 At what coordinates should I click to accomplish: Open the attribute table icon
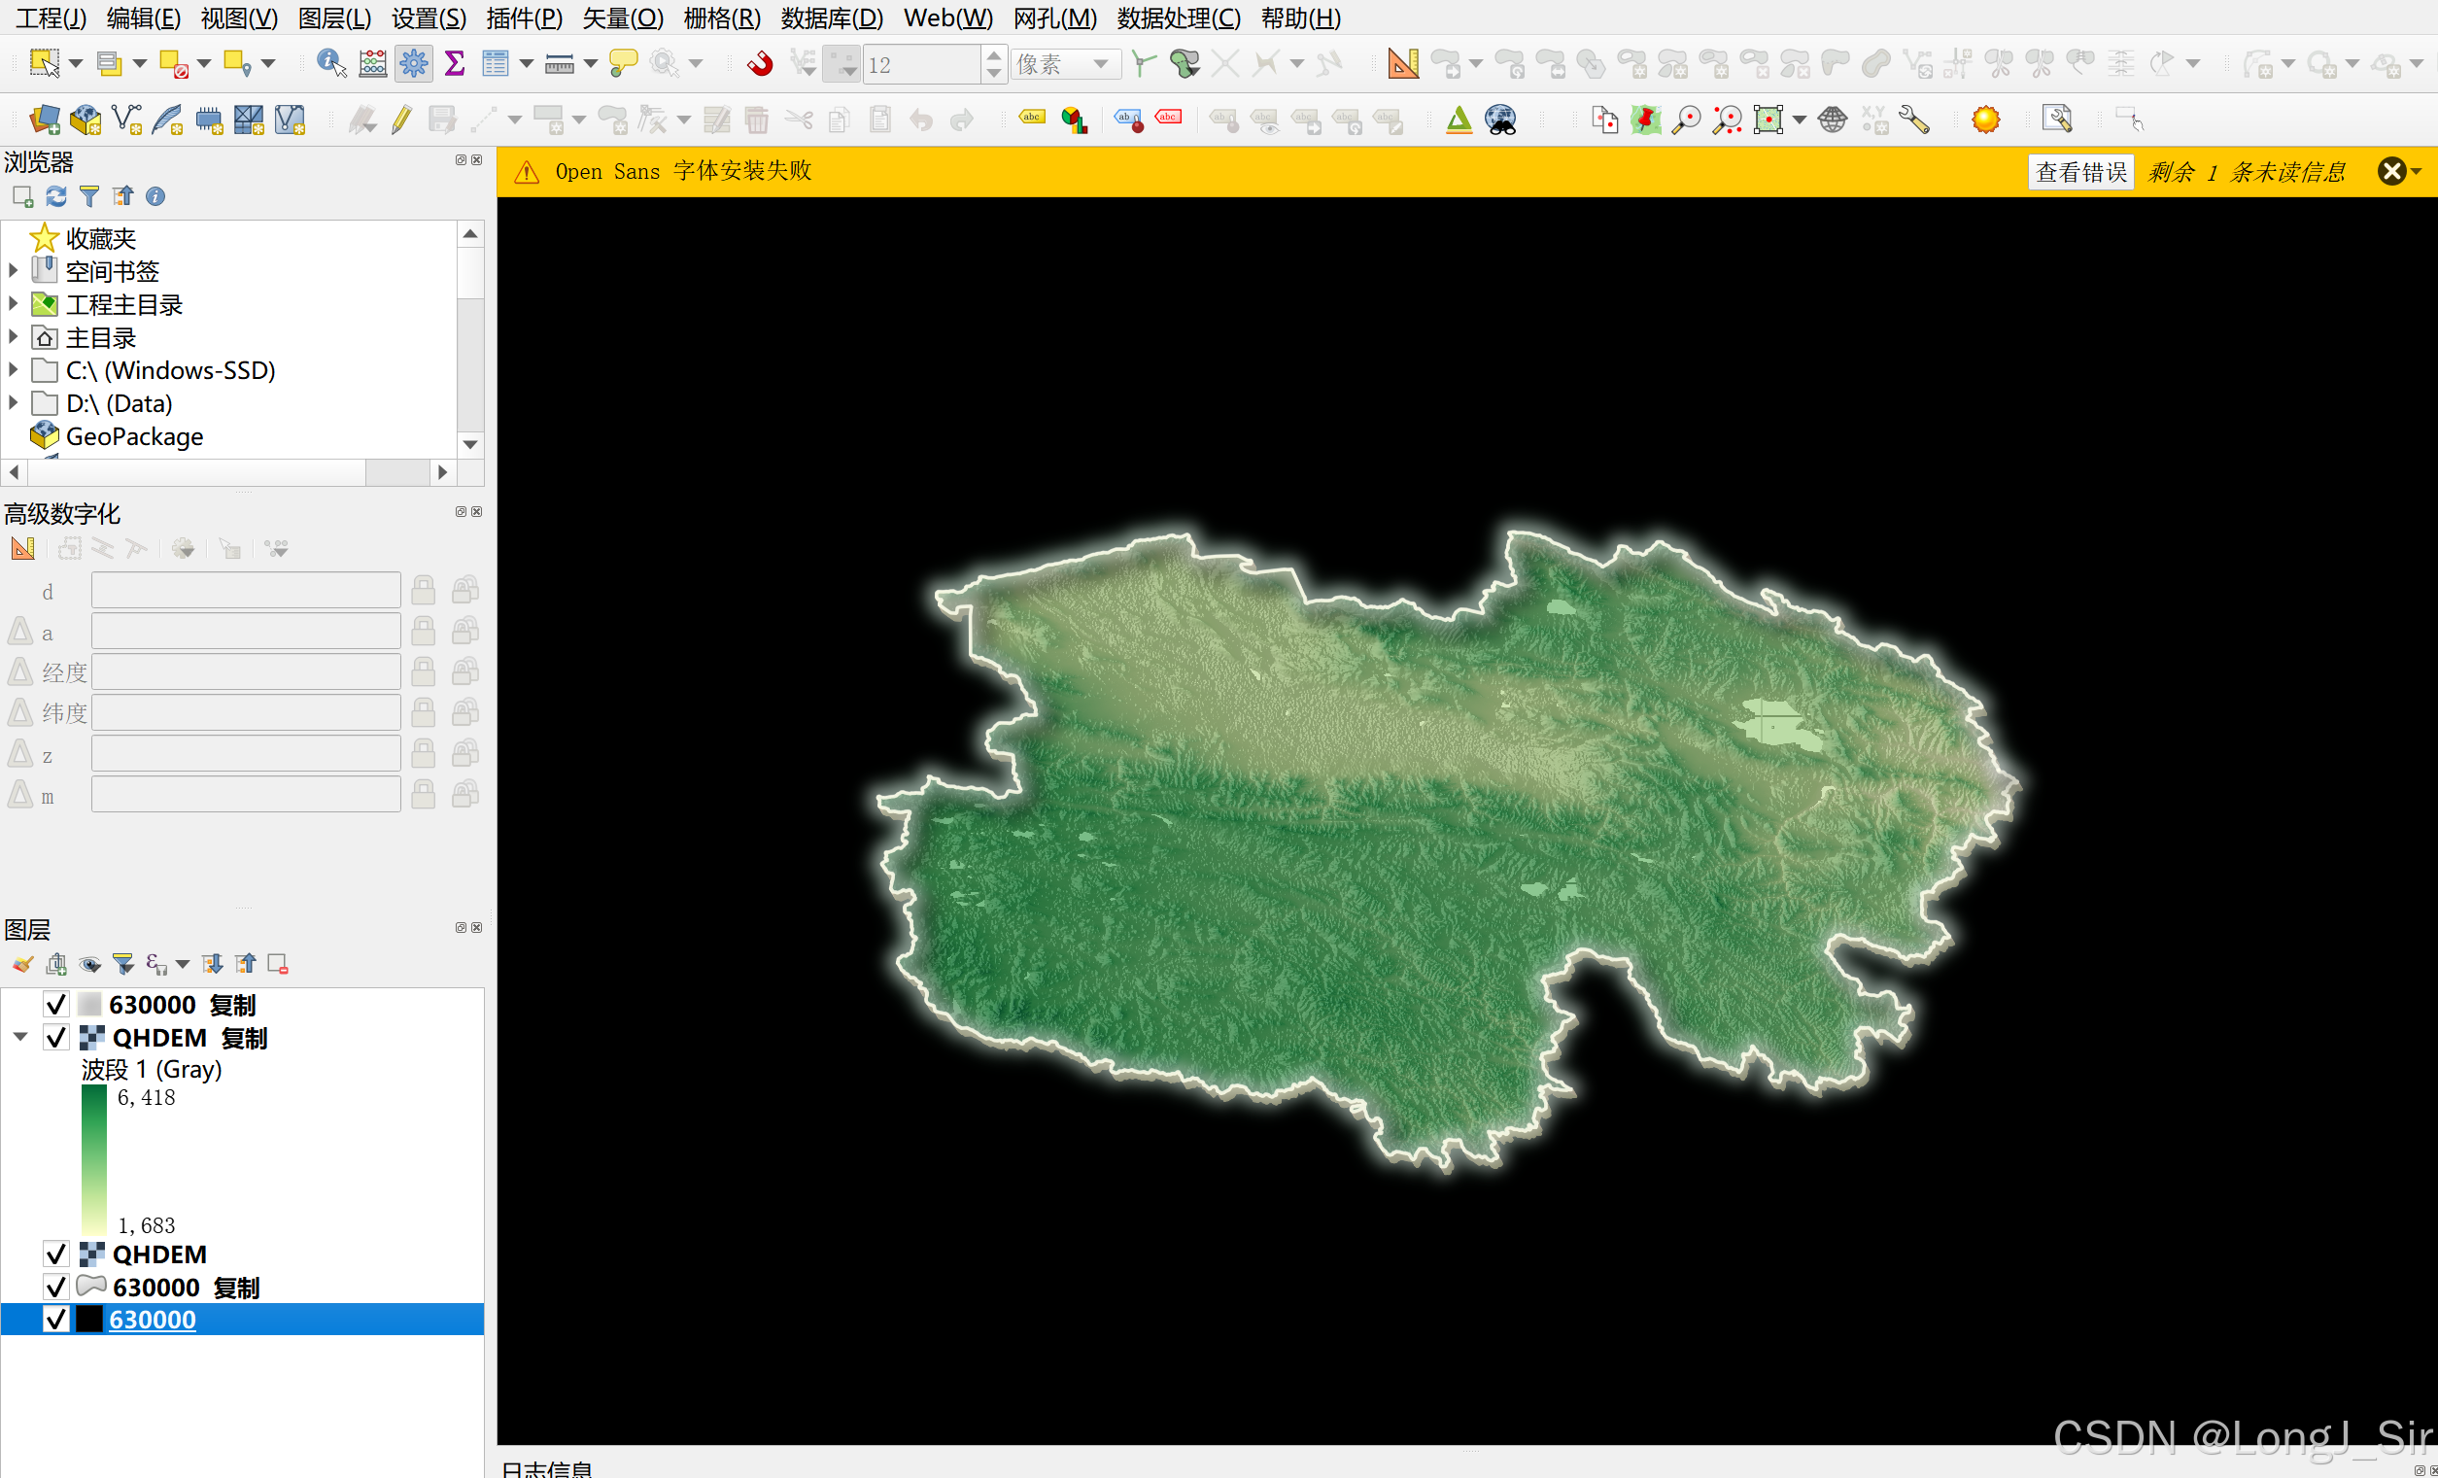pyautogui.click(x=495, y=63)
